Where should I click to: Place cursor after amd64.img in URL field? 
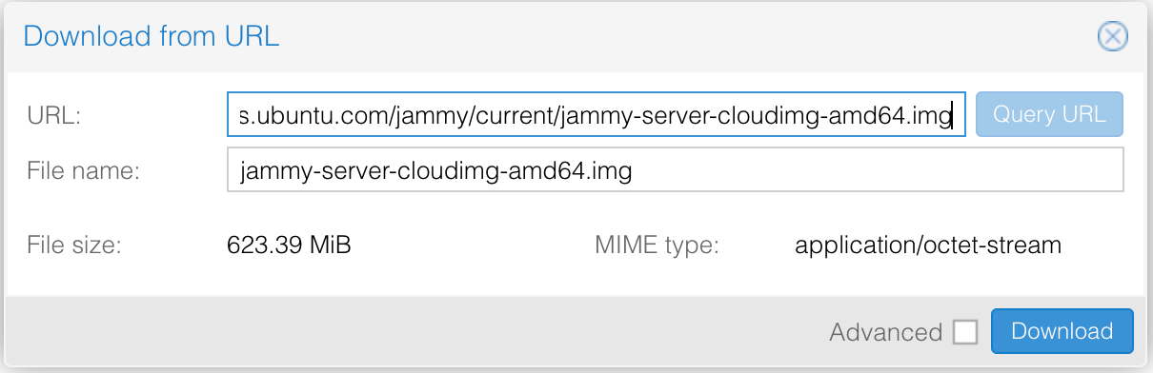pos(954,116)
